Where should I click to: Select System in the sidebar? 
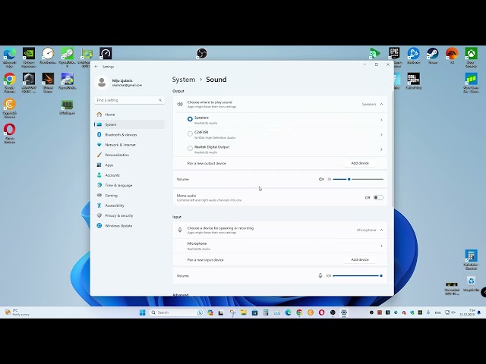tap(129, 124)
